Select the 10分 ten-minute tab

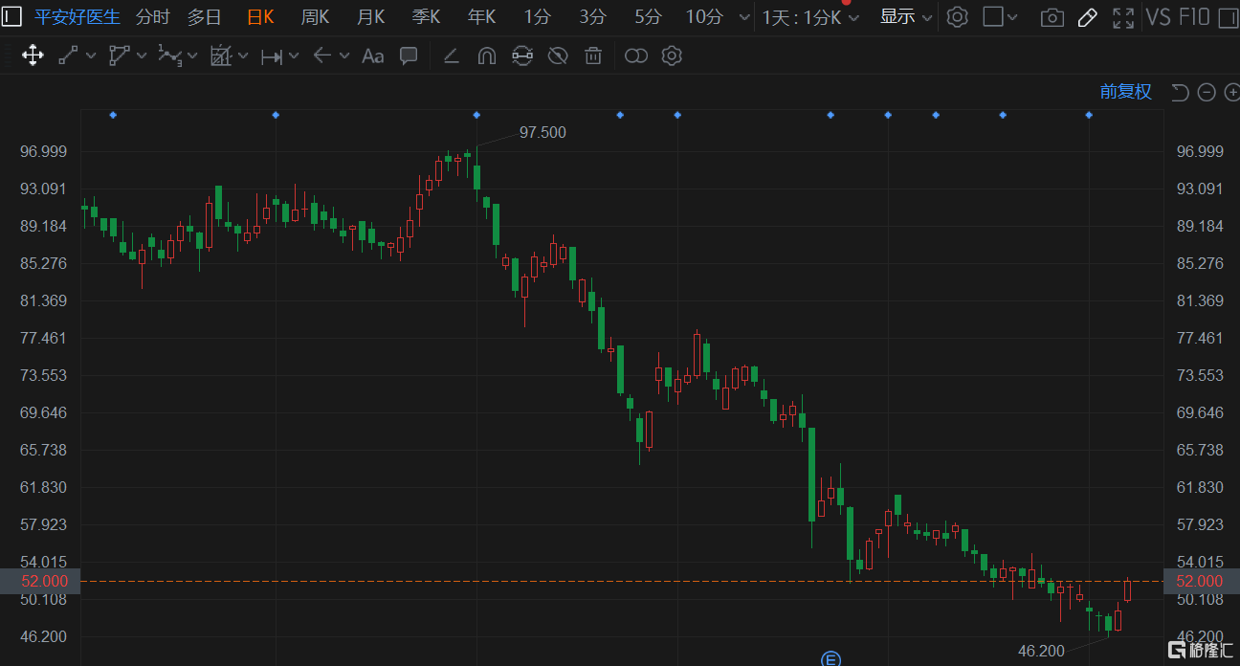click(704, 16)
